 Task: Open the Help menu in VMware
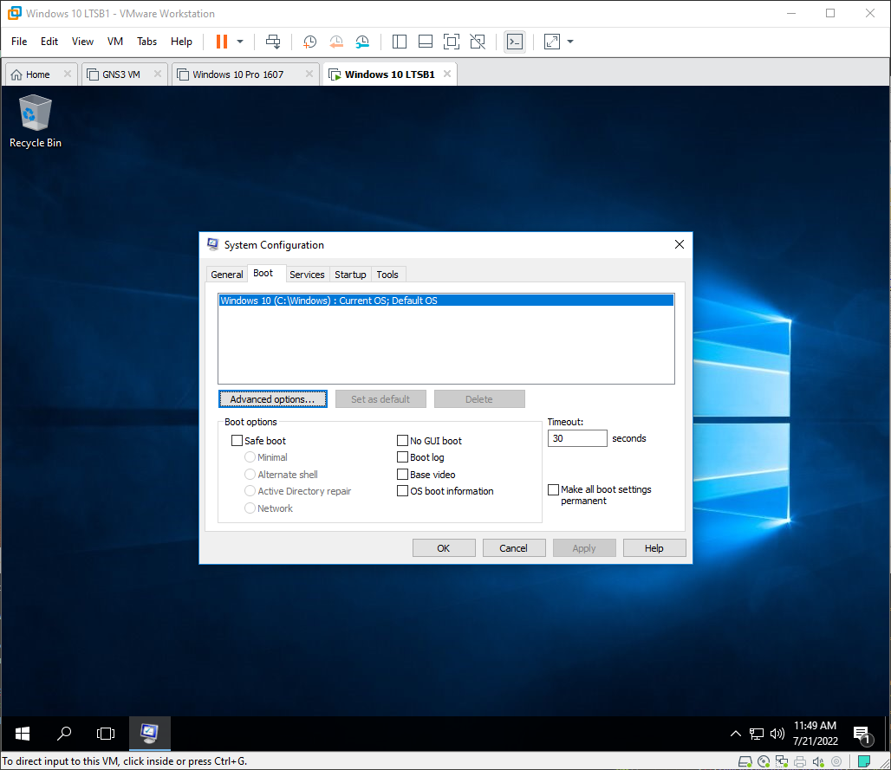point(181,42)
